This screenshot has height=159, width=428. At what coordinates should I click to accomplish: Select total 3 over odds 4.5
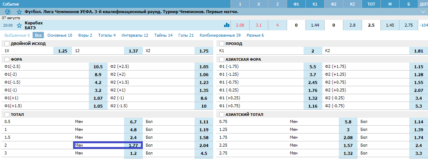coord(204,153)
